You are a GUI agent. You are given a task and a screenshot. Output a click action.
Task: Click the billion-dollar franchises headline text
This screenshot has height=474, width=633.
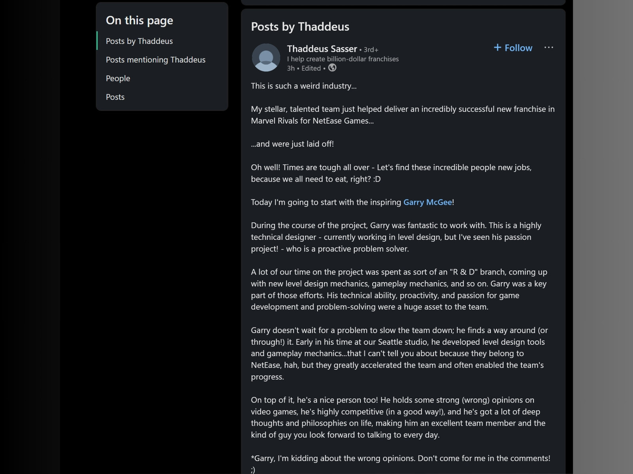pyautogui.click(x=343, y=59)
